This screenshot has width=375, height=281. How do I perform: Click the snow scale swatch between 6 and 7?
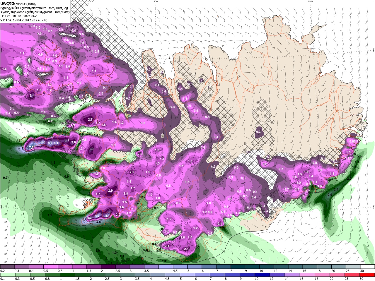209,267
